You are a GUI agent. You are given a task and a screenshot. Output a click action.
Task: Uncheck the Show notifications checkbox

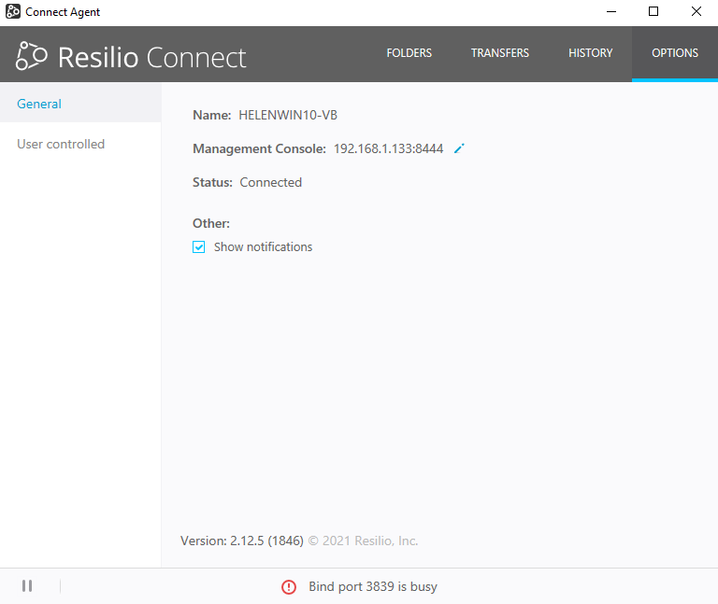pyautogui.click(x=199, y=247)
